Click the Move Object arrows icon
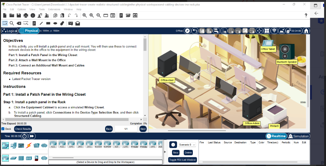This screenshot has height=166, width=326. pyautogui.click(x=259, y=31)
